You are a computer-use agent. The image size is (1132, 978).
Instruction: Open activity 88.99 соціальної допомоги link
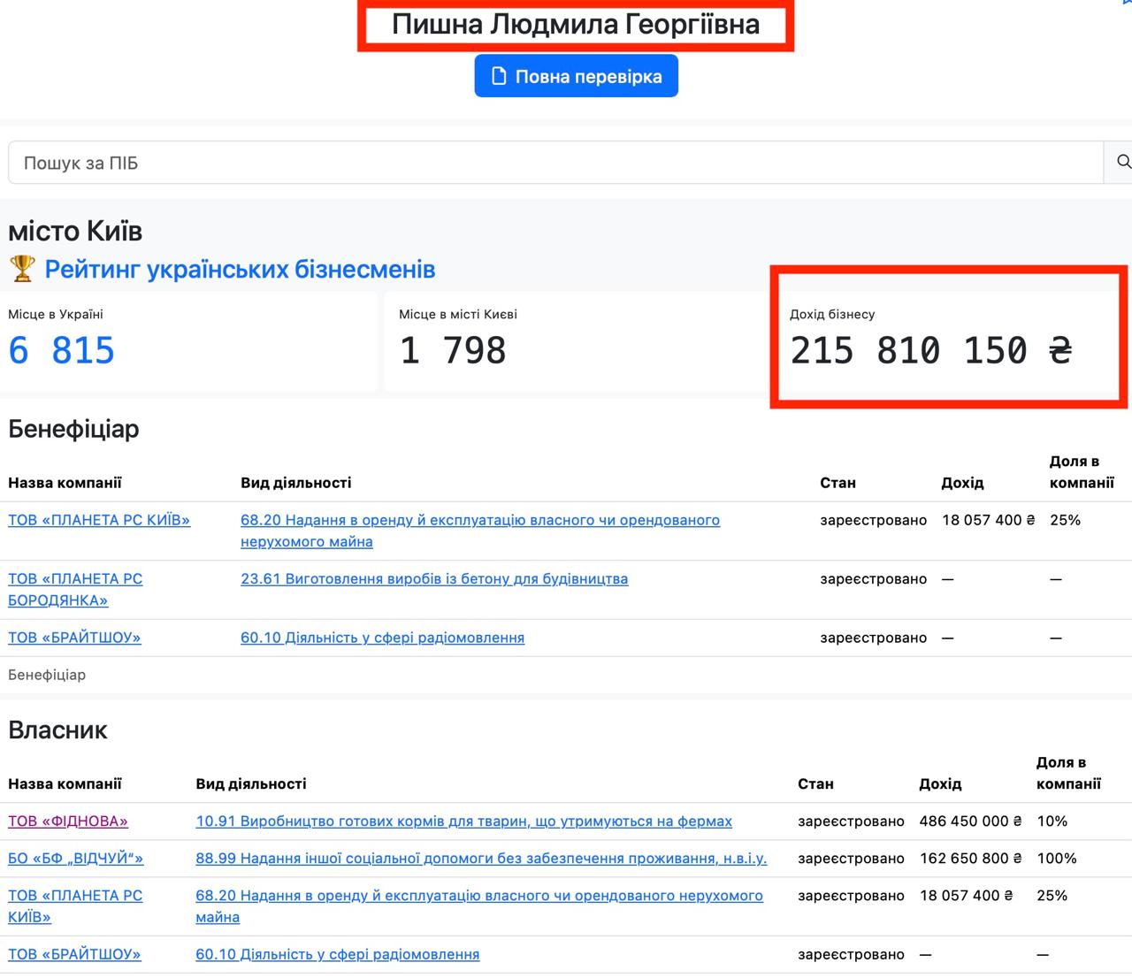(x=481, y=859)
